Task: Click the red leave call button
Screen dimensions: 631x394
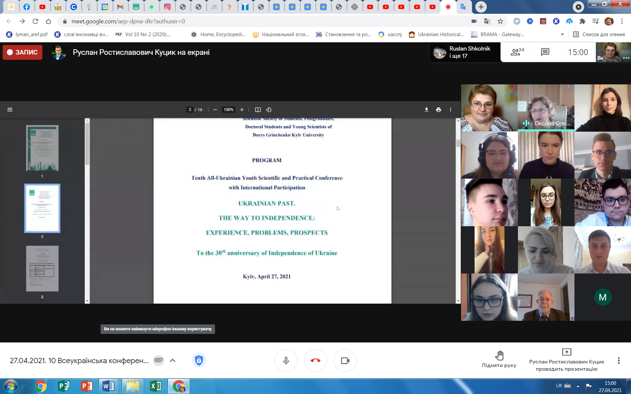Action: coord(315,361)
